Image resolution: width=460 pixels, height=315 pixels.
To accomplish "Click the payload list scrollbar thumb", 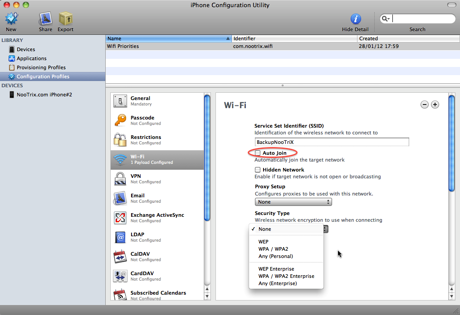I will 207,157.
